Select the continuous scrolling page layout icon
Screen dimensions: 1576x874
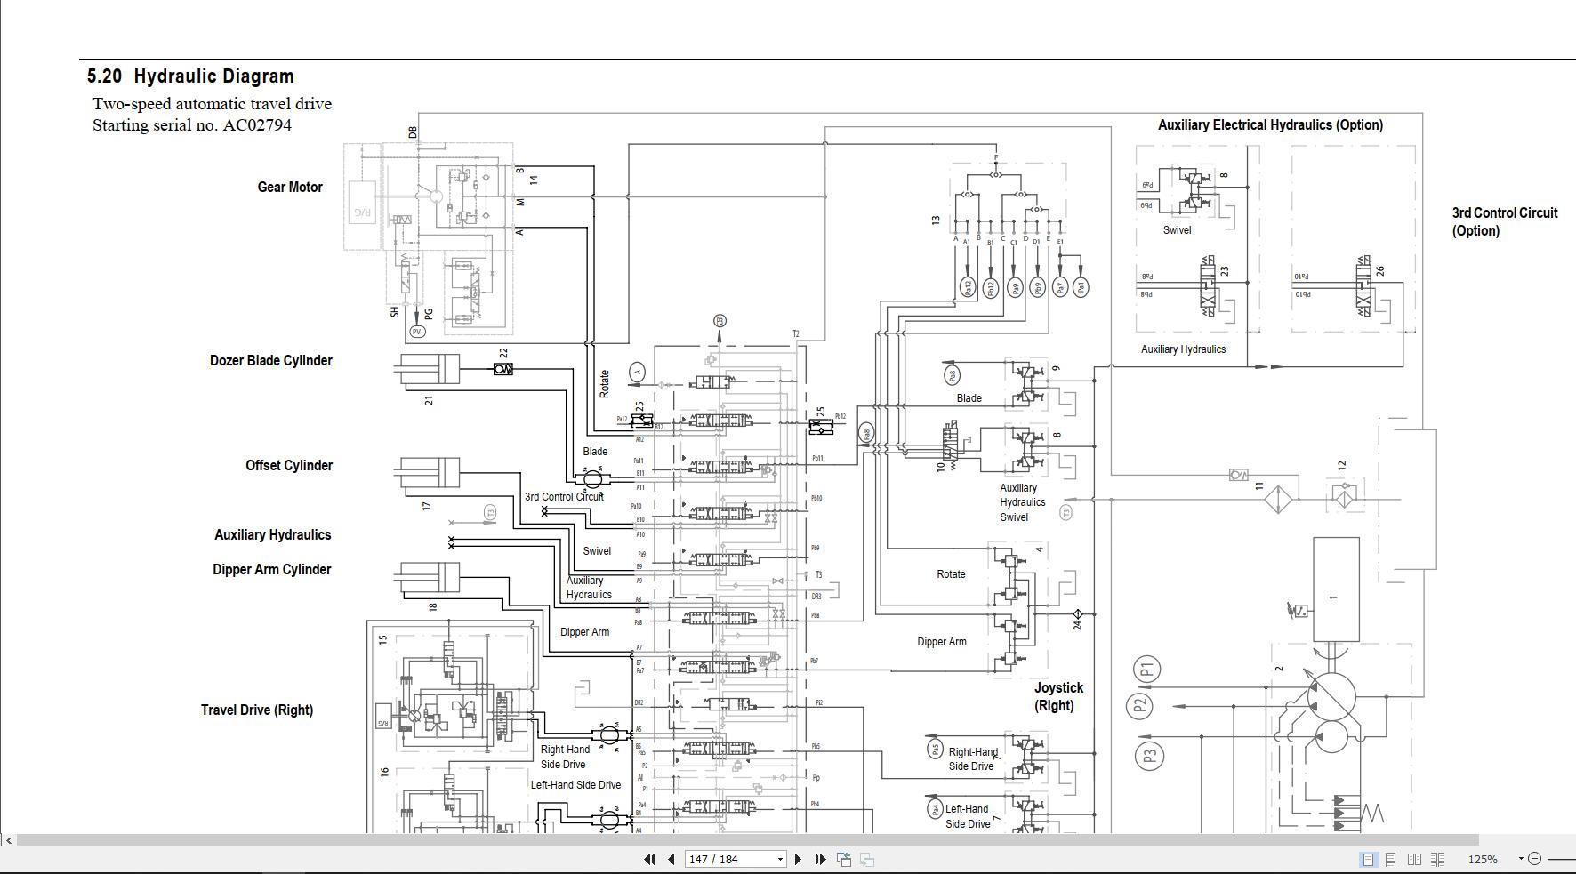[x=1392, y=859]
